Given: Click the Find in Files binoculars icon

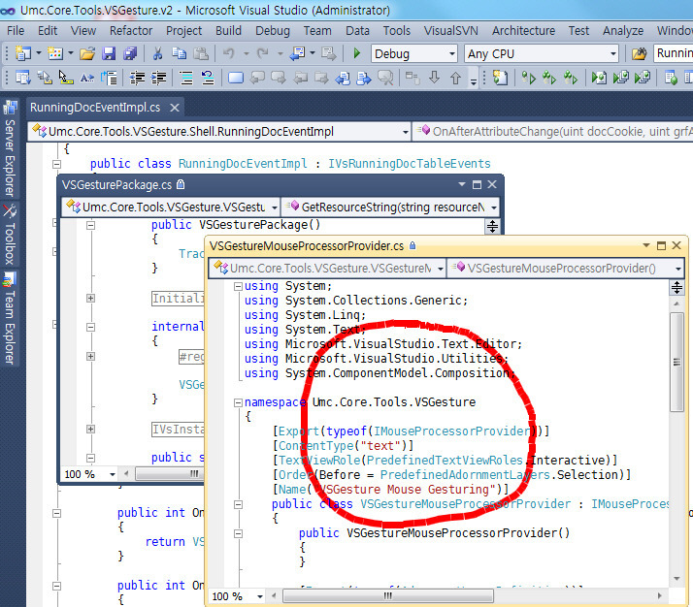Looking at the screenshot, I should pos(639,53).
